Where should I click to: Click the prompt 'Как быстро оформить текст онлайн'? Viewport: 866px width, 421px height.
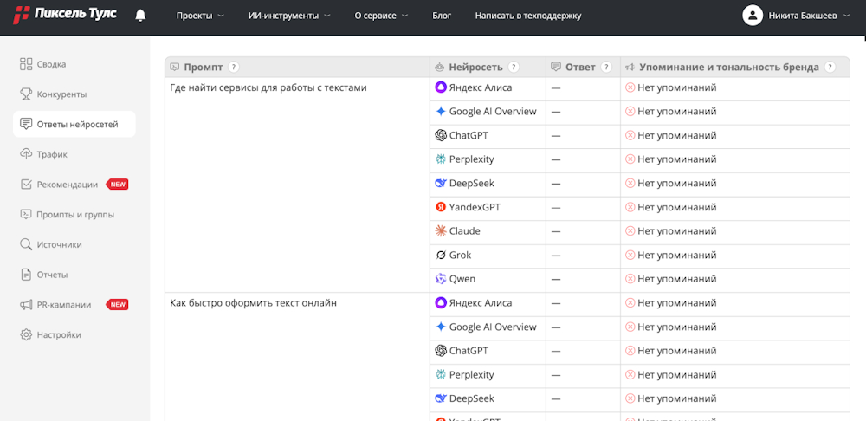click(x=254, y=303)
